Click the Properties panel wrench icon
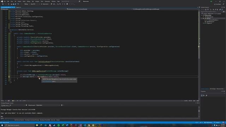This screenshot has width=226, height=127. click(x=206, y=96)
